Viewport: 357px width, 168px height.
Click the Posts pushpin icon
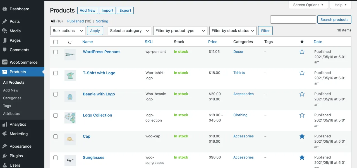(x=4, y=21)
